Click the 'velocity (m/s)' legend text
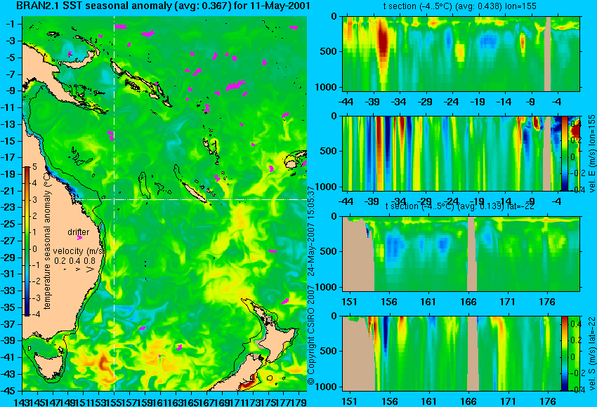Viewport: 597px width, 407px height. coord(79,251)
